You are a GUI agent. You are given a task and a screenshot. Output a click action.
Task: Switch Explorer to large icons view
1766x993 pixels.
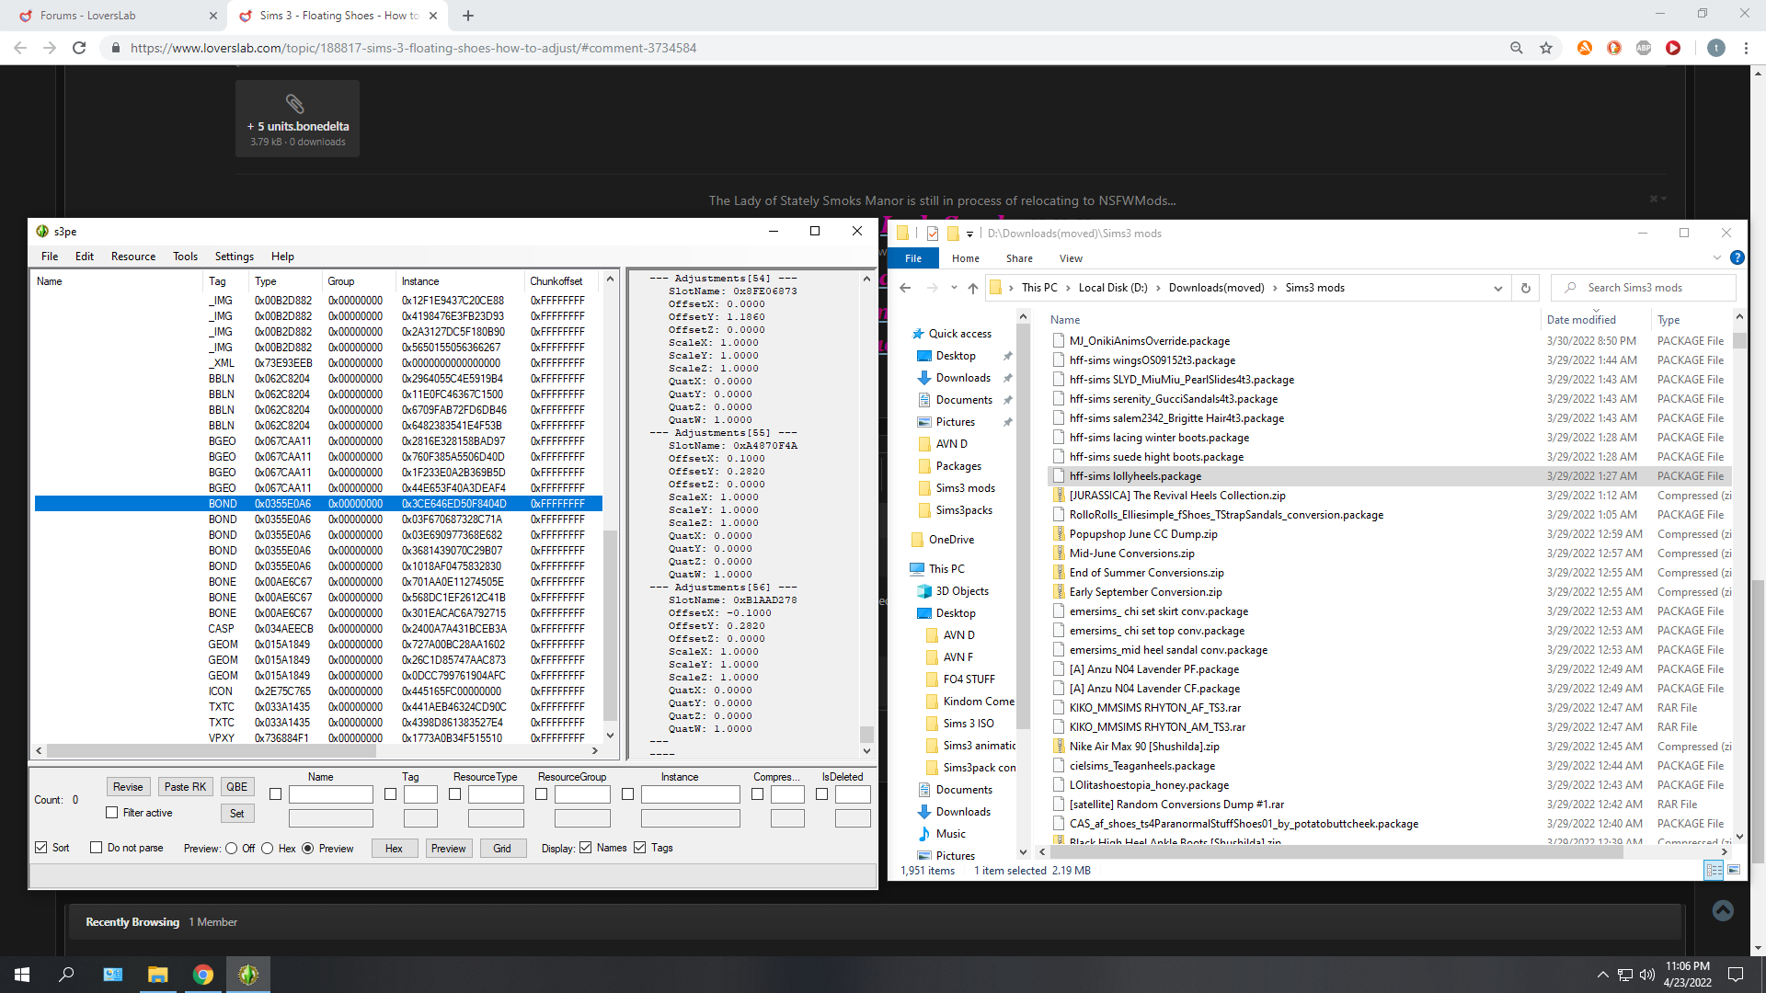coord(1734,870)
